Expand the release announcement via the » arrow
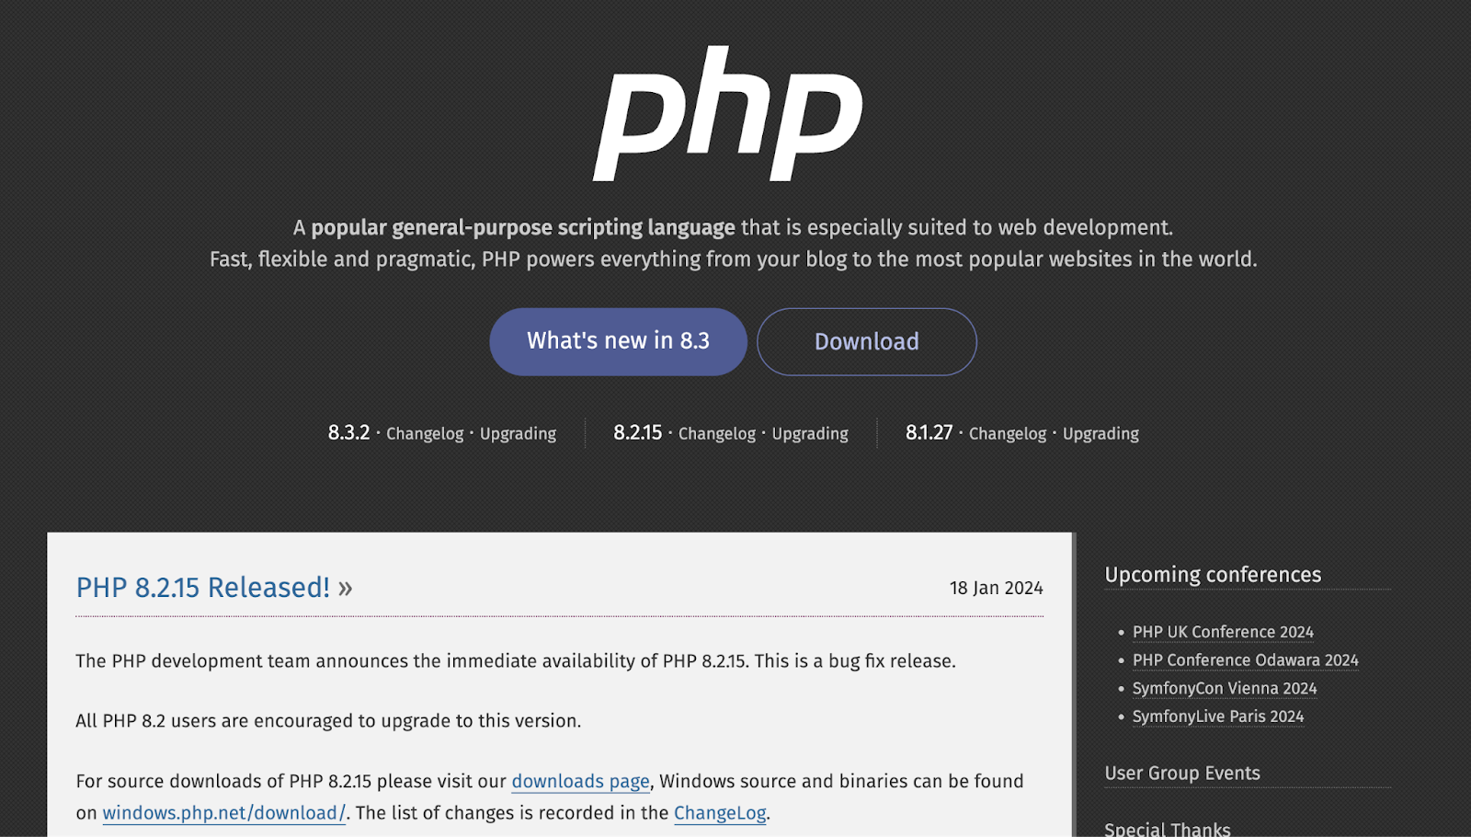This screenshot has width=1471, height=837. (347, 587)
